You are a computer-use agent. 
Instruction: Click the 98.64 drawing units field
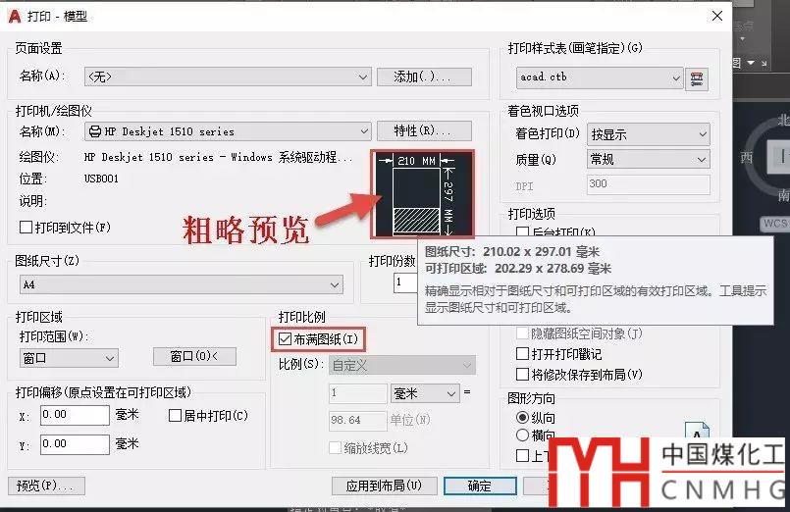(x=358, y=421)
